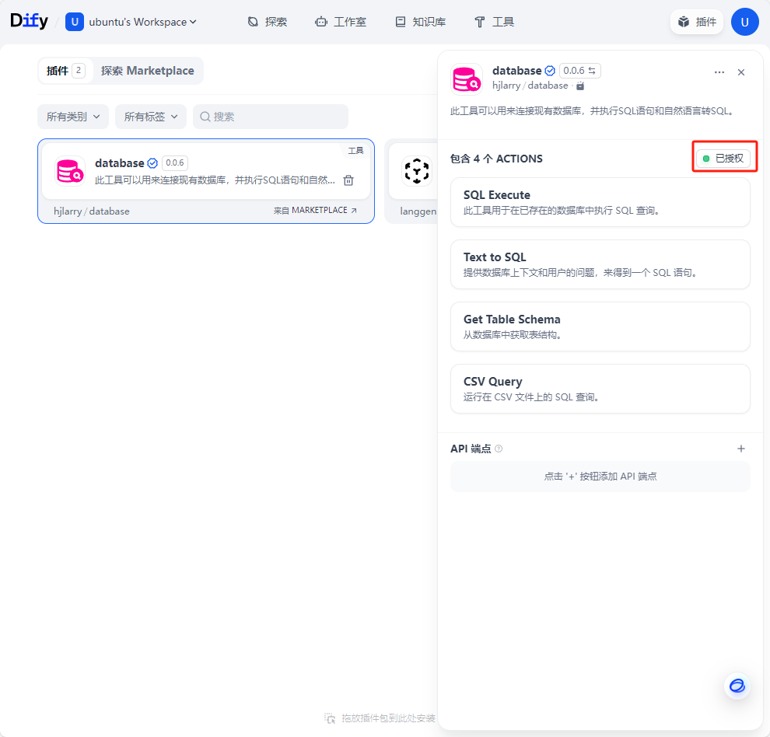Image resolution: width=770 pixels, height=737 pixels.
Task: Open the 0.0.6 version switch in detail panel
Action: [580, 71]
